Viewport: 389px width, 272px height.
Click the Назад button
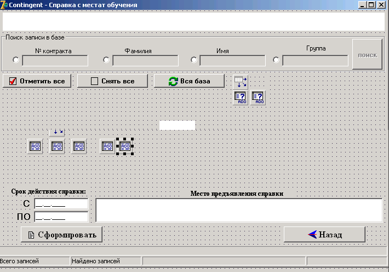pos(324,234)
